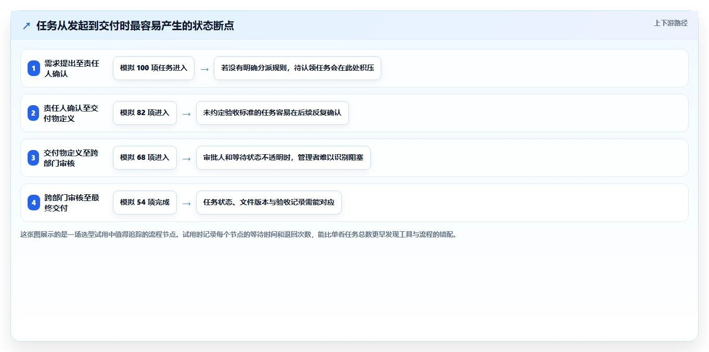Screen dimensions: 709x352
Task: Click the 模拟 100 项任务进入 chip
Action: point(153,68)
